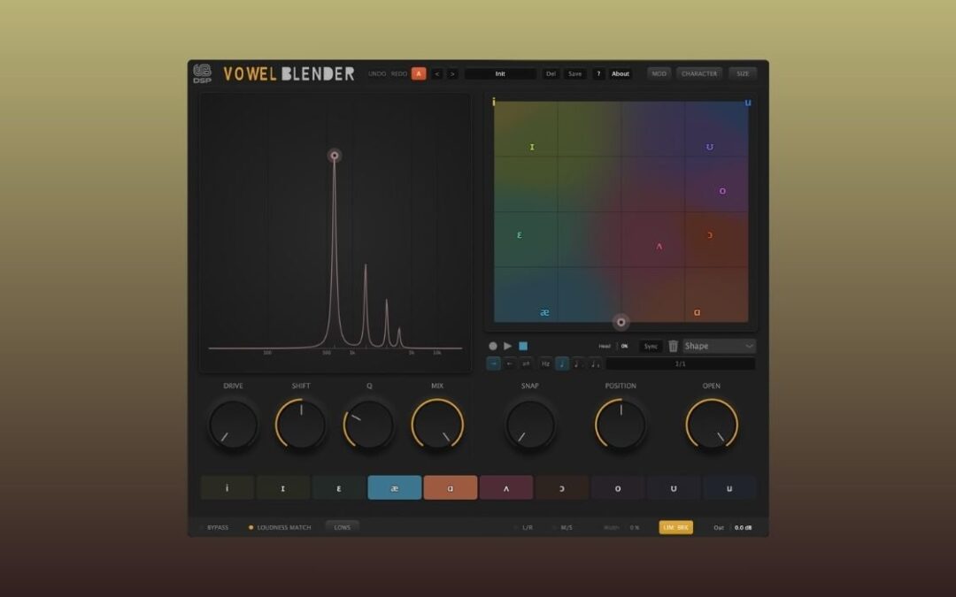Click the SHIFT knob
This screenshot has width=956, height=597.
pos(301,425)
